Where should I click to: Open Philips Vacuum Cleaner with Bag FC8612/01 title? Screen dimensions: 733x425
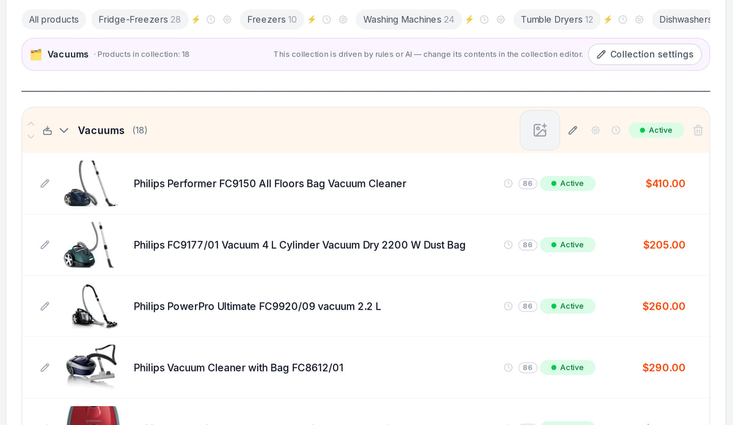click(x=239, y=368)
